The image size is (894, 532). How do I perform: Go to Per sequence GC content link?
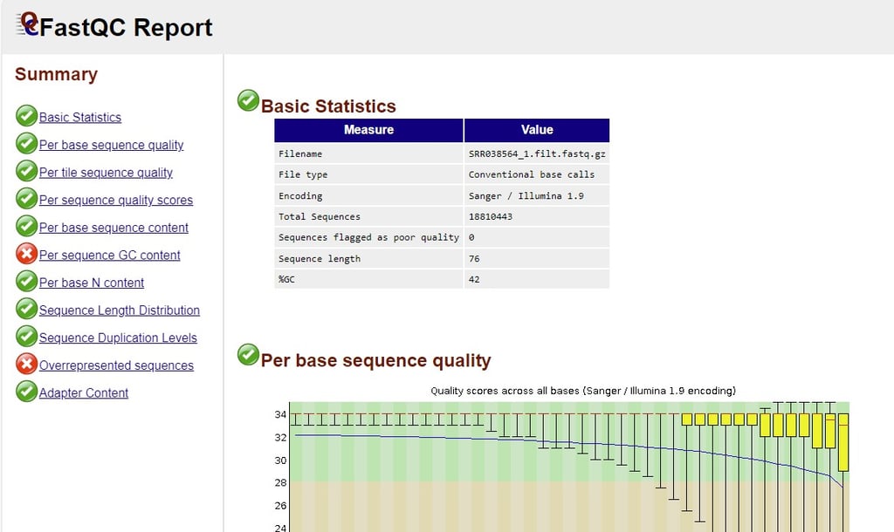coord(109,256)
